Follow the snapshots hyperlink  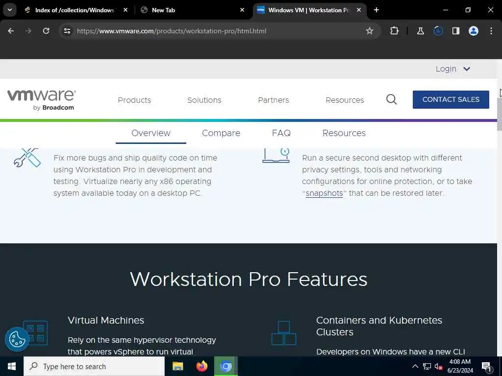[x=324, y=193]
